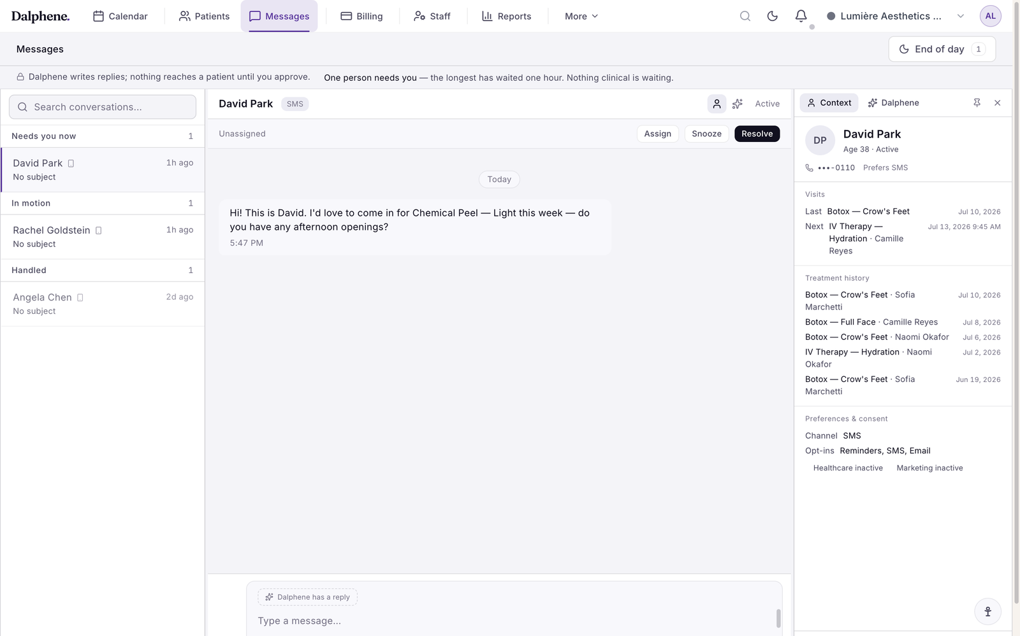Click Jul 6, 2026 Naomi Okafor Botox entry
The height and width of the screenshot is (636, 1020).
(903, 337)
